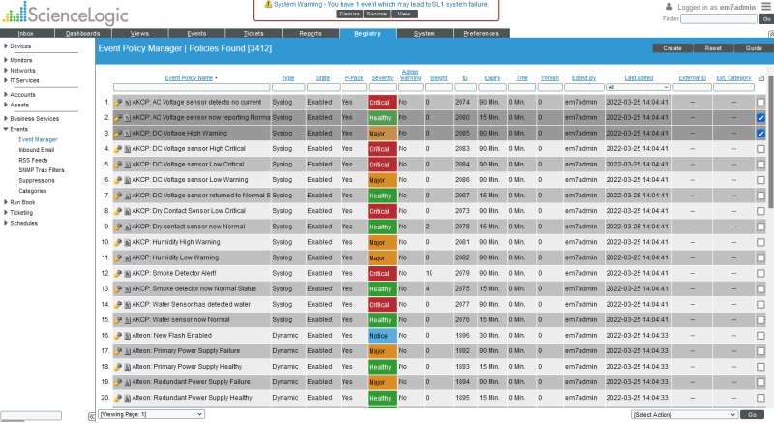Collapse left navigation pane using double-arrow icon

[x=91, y=416]
